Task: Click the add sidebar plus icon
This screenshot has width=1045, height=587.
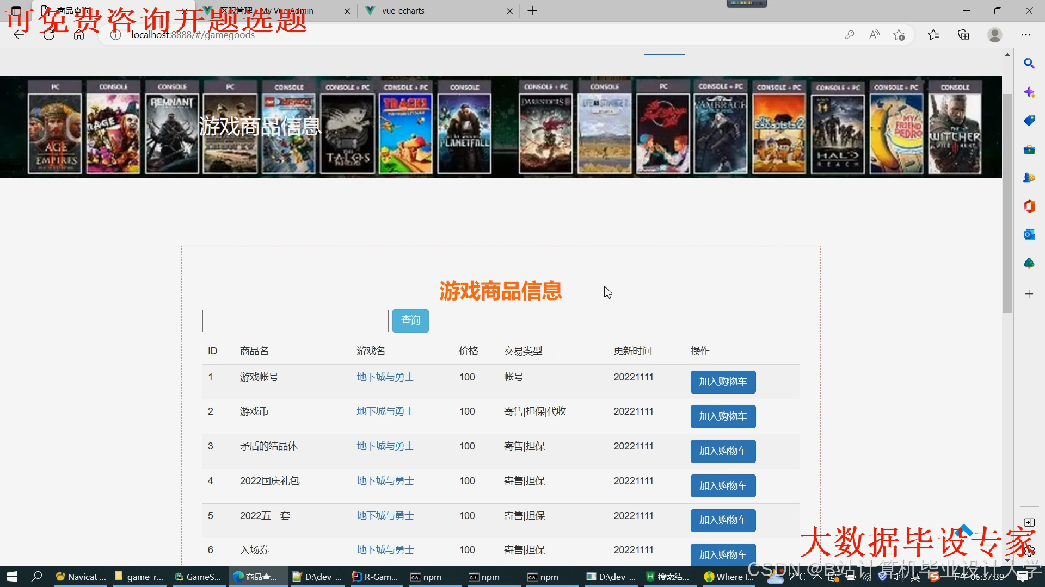Action: (1029, 294)
